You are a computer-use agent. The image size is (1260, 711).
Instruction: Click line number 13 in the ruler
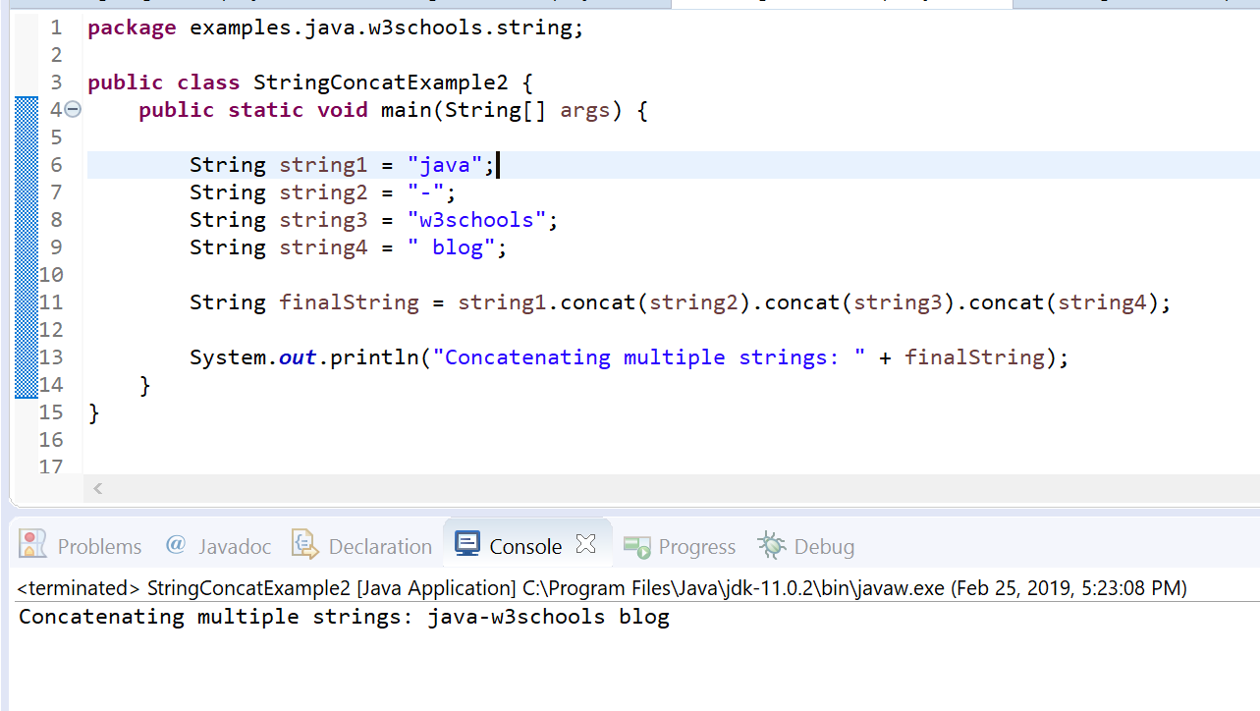[50, 356]
